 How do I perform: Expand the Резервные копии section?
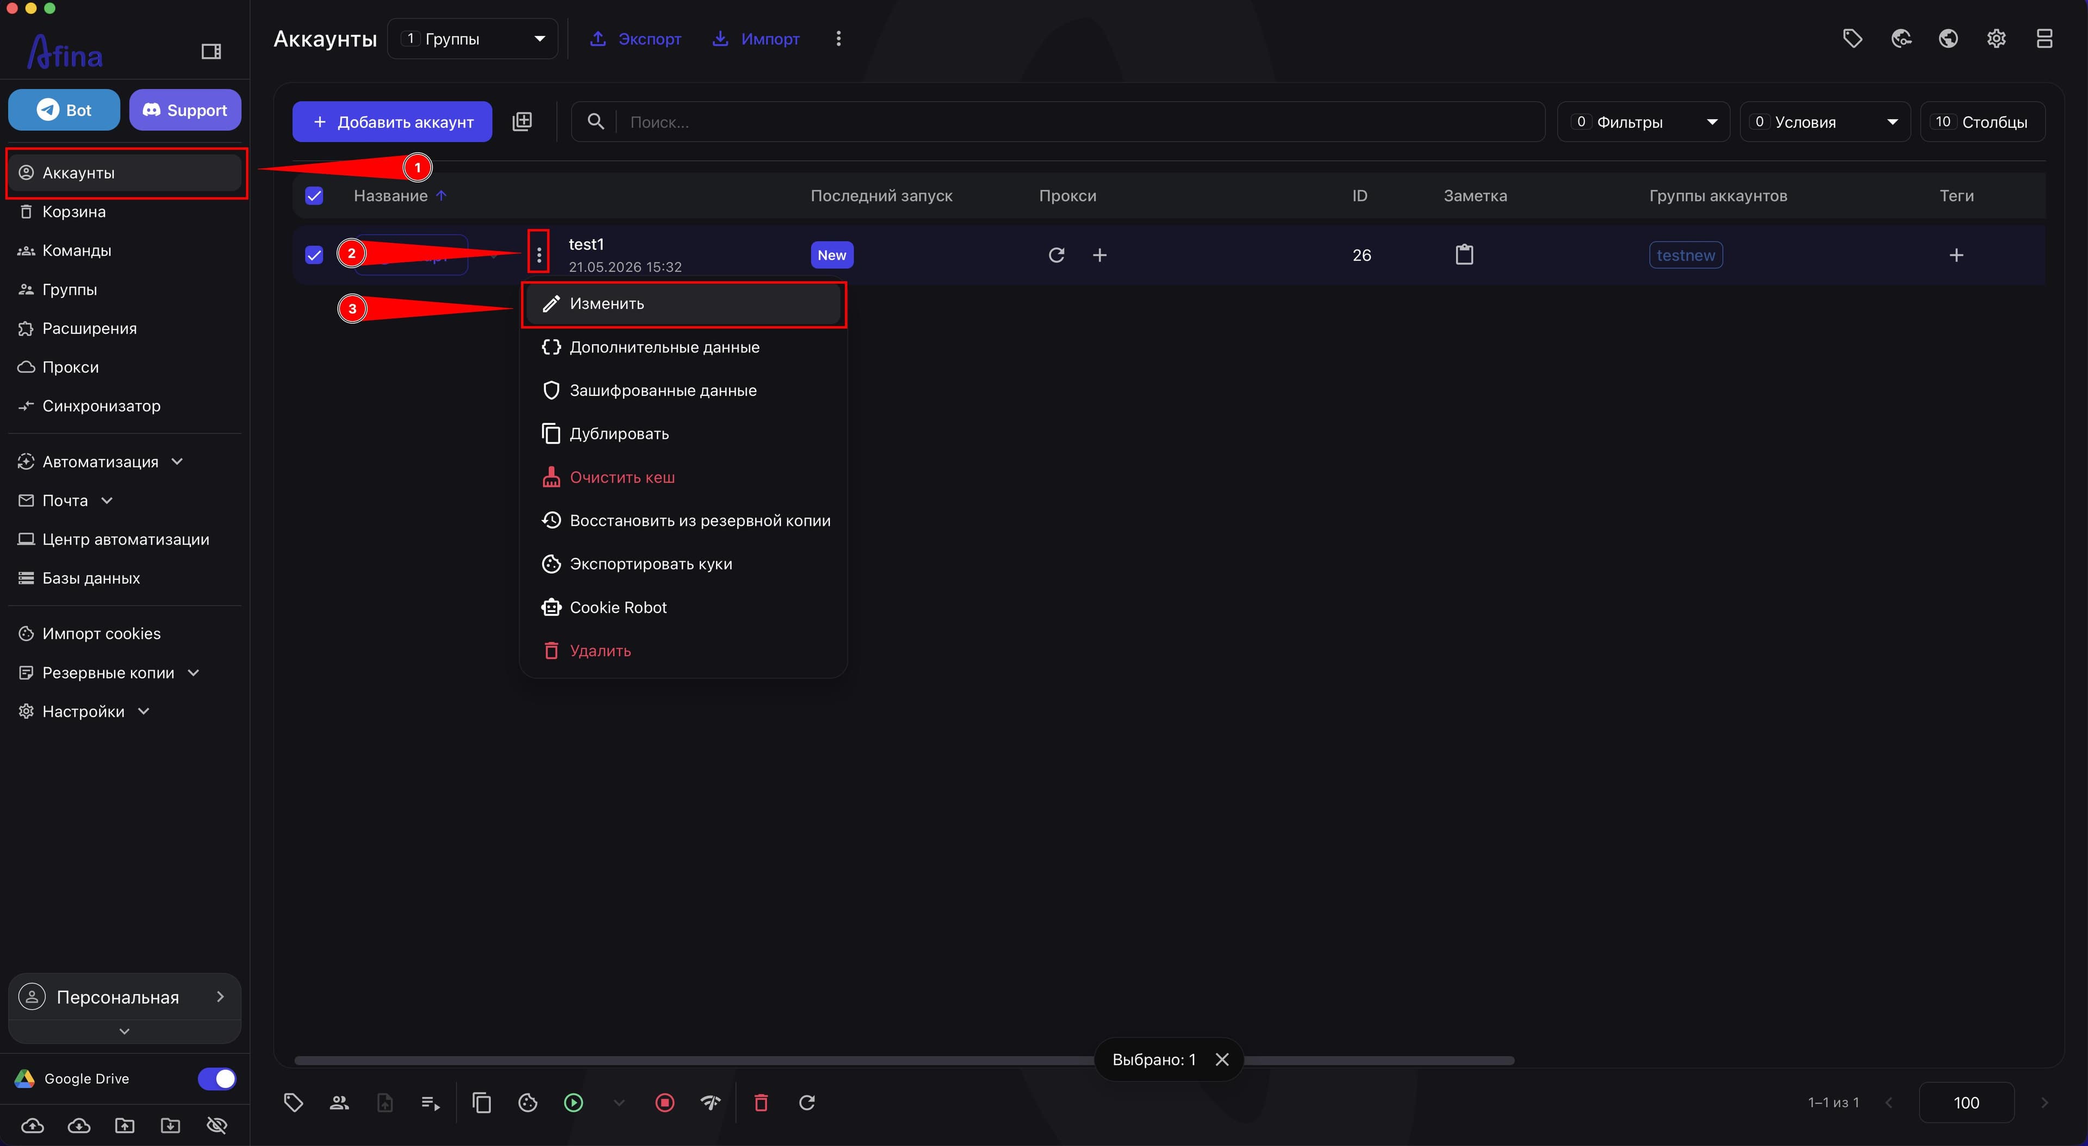(109, 672)
